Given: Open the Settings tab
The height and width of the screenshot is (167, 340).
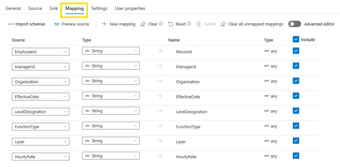Looking at the screenshot, I should [x=99, y=8].
